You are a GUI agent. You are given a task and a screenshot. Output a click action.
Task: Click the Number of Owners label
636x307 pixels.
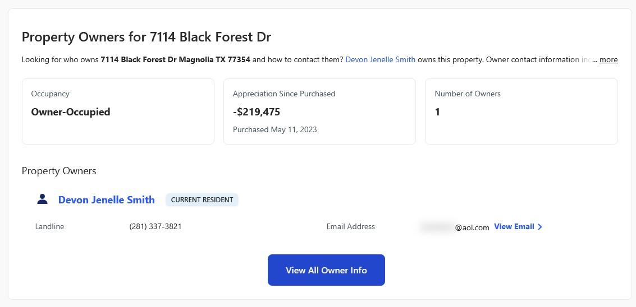tap(468, 94)
